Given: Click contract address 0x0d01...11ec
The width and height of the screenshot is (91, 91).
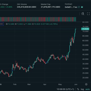Looking at the screenshot, I should click(x=71, y=7).
